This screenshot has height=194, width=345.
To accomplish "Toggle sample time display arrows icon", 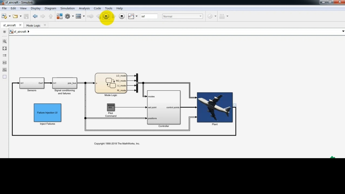I will coord(5,56).
